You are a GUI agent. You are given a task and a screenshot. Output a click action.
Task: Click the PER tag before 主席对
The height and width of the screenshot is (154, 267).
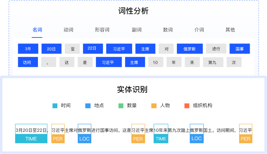pos(58,139)
